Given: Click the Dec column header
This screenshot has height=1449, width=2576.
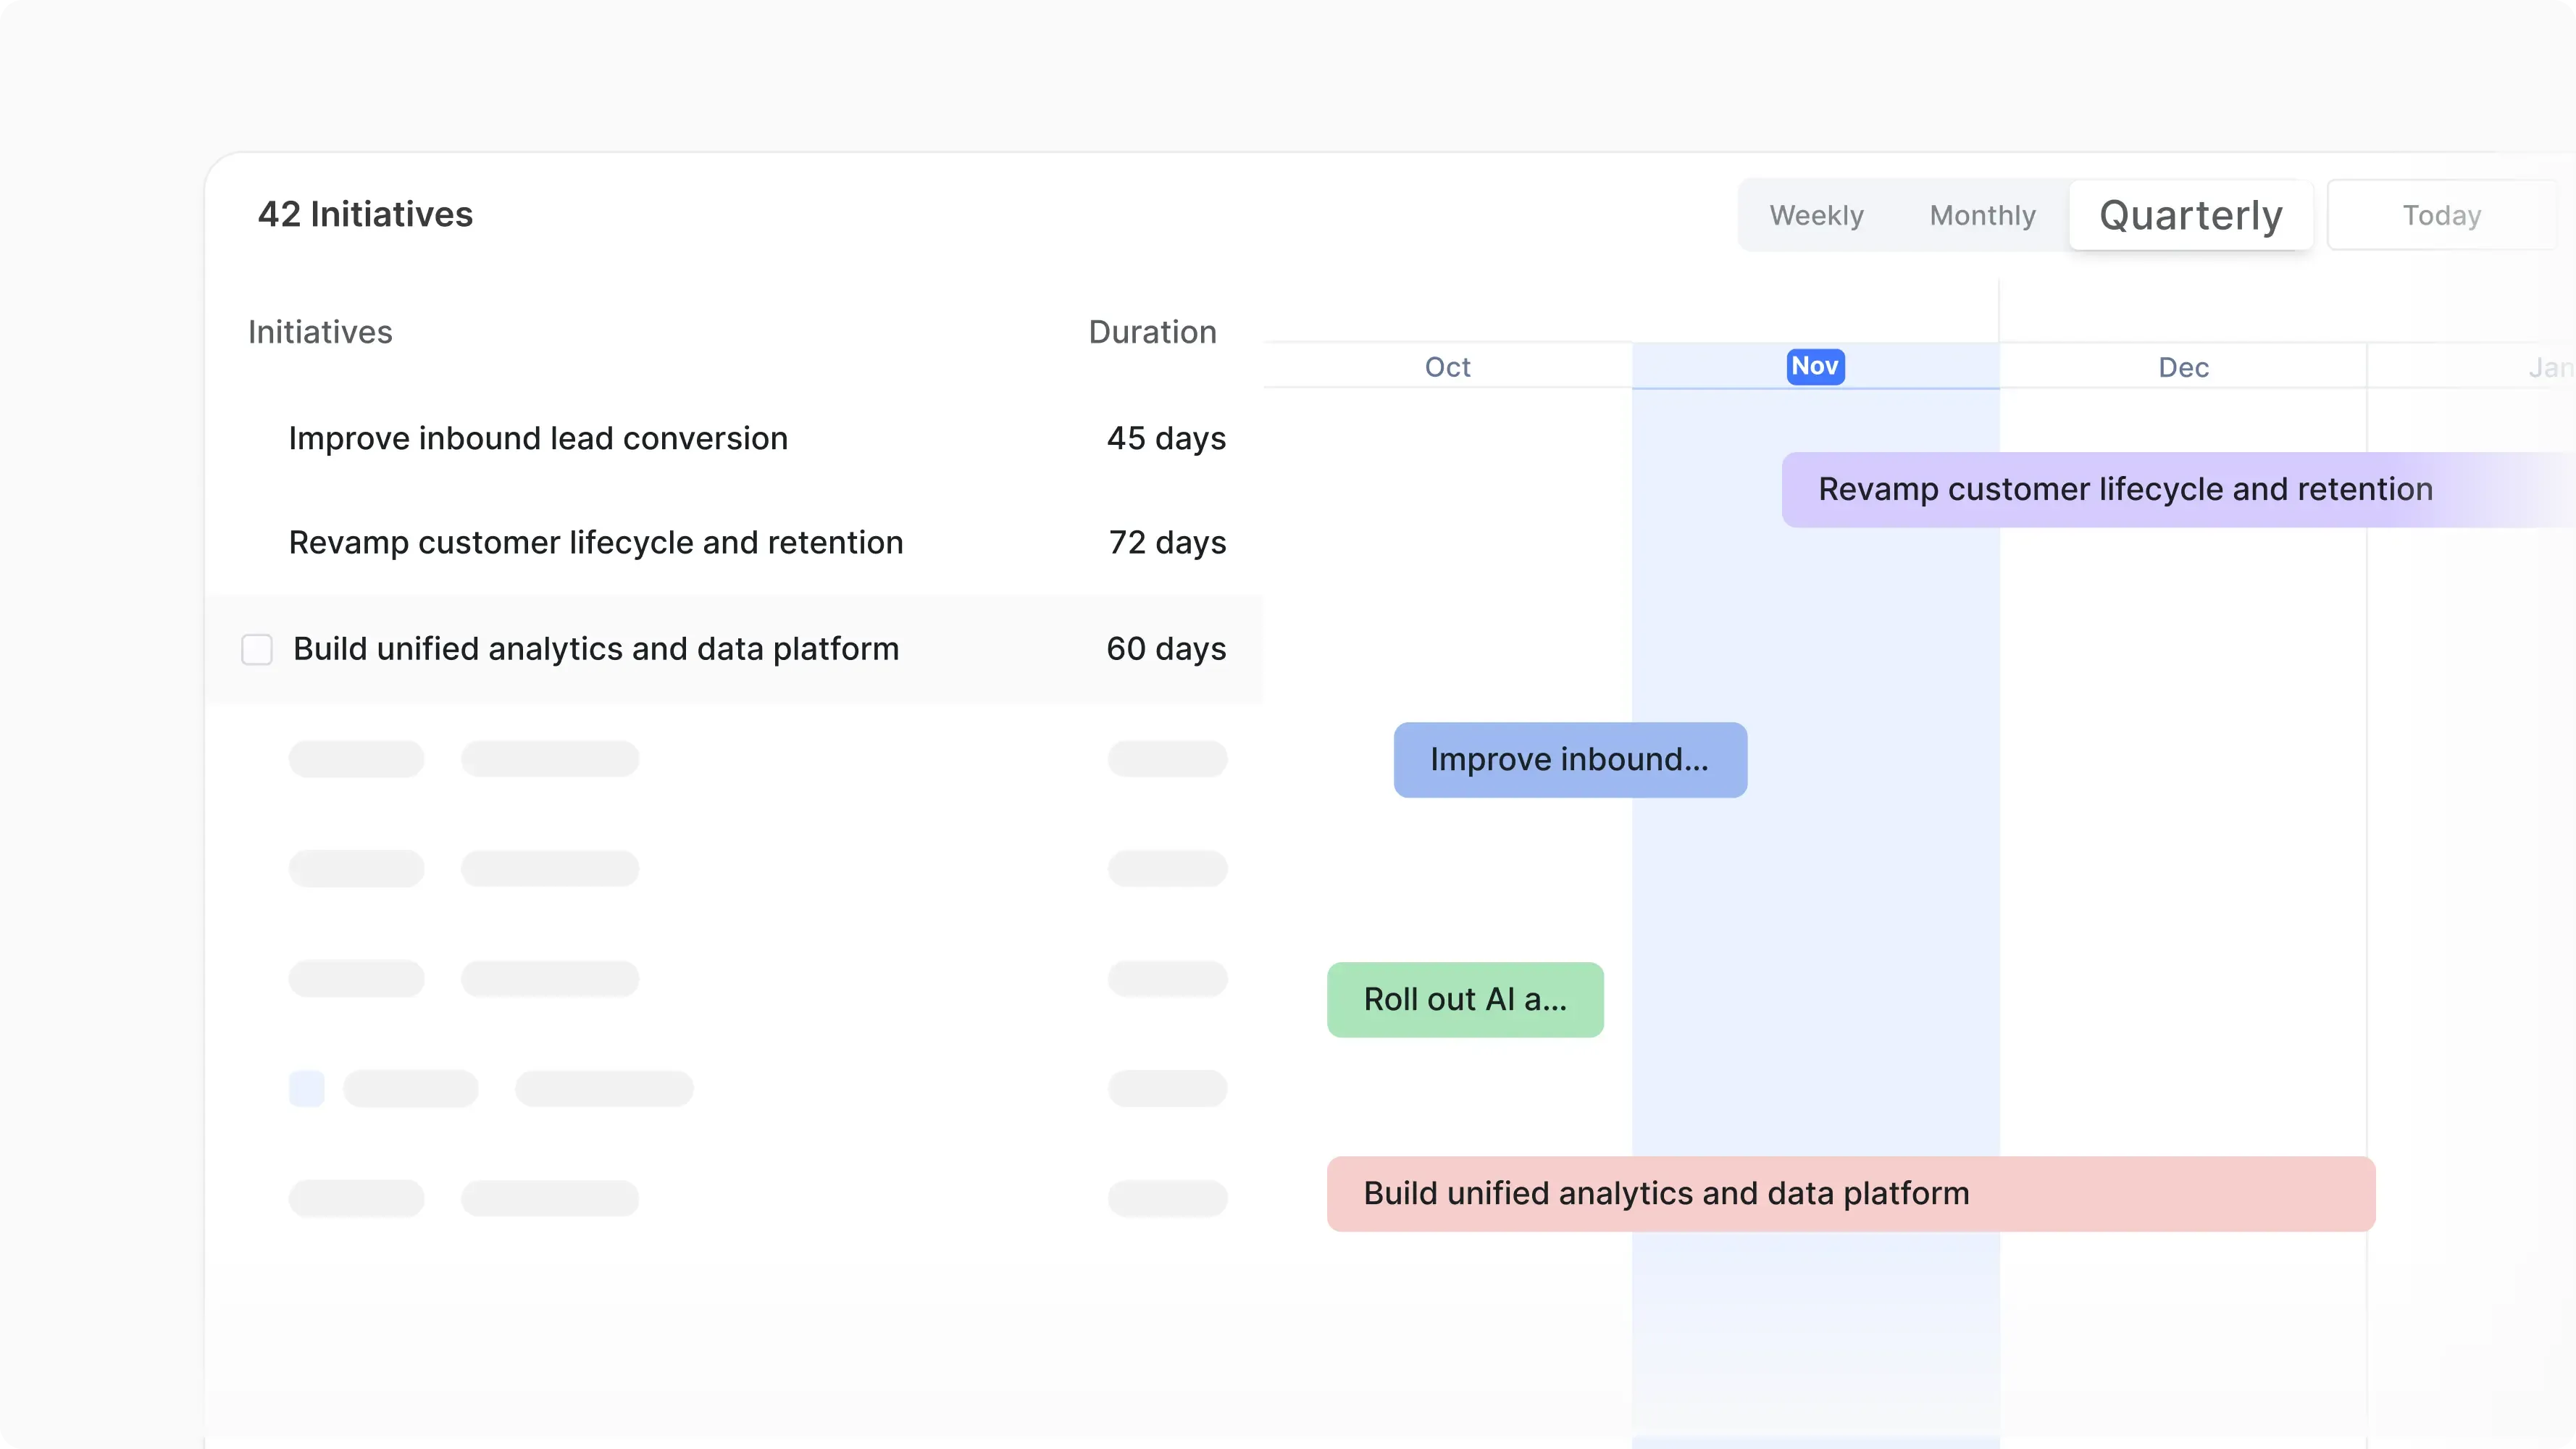Looking at the screenshot, I should (2183, 366).
